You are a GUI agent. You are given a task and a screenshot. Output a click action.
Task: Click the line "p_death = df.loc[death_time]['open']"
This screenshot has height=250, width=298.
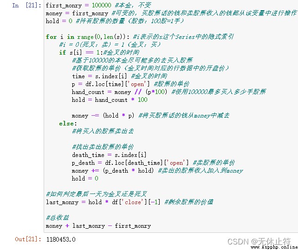point(130,163)
